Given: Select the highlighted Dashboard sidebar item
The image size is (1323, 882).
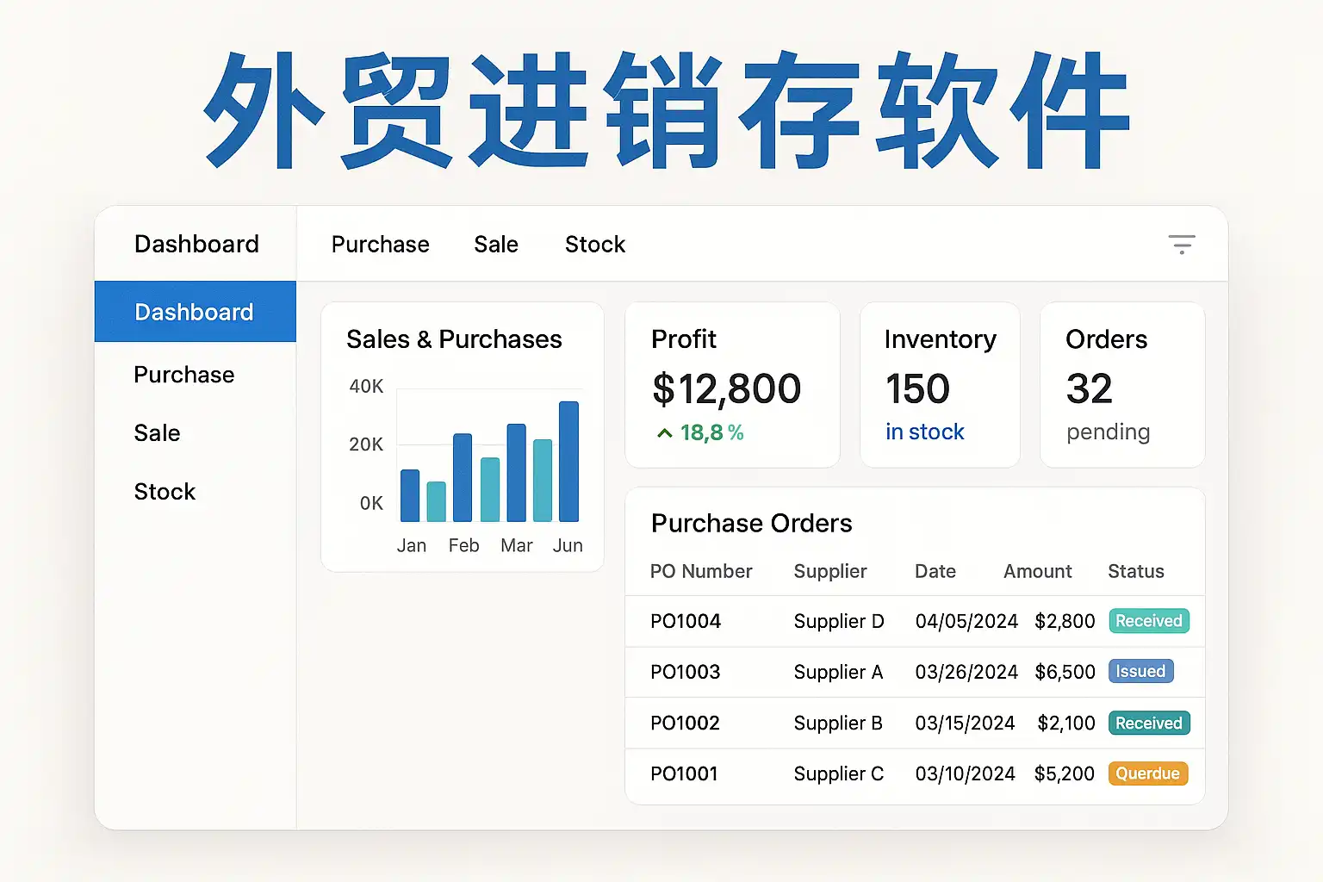Looking at the screenshot, I should (x=195, y=312).
